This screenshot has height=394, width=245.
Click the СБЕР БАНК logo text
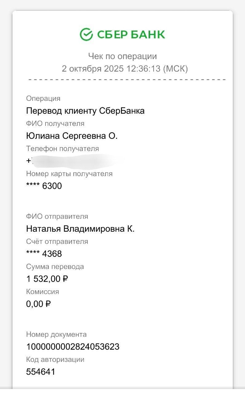pos(131,34)
